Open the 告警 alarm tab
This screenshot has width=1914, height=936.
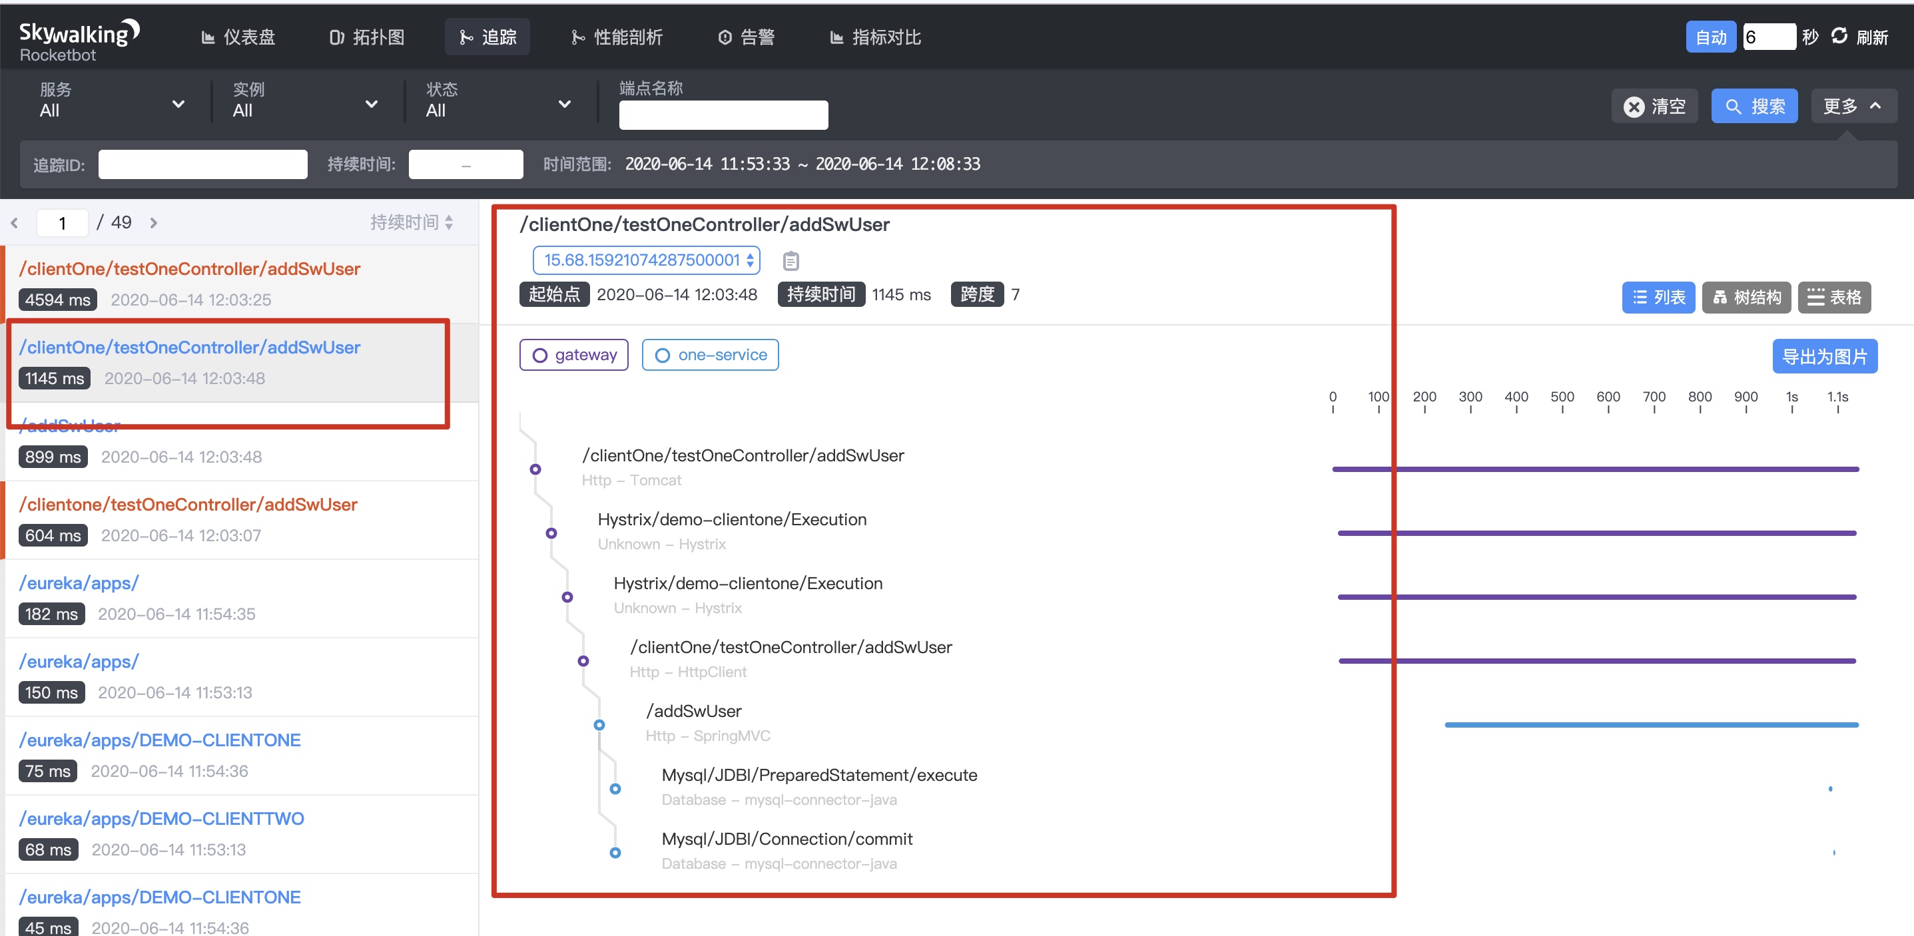pyautogui.click(x=746, y=37)
